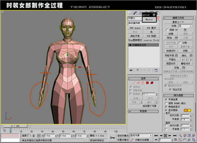Click the yellow cage color swatch
The width and height of the screenshot is (197, 143).
189,110
